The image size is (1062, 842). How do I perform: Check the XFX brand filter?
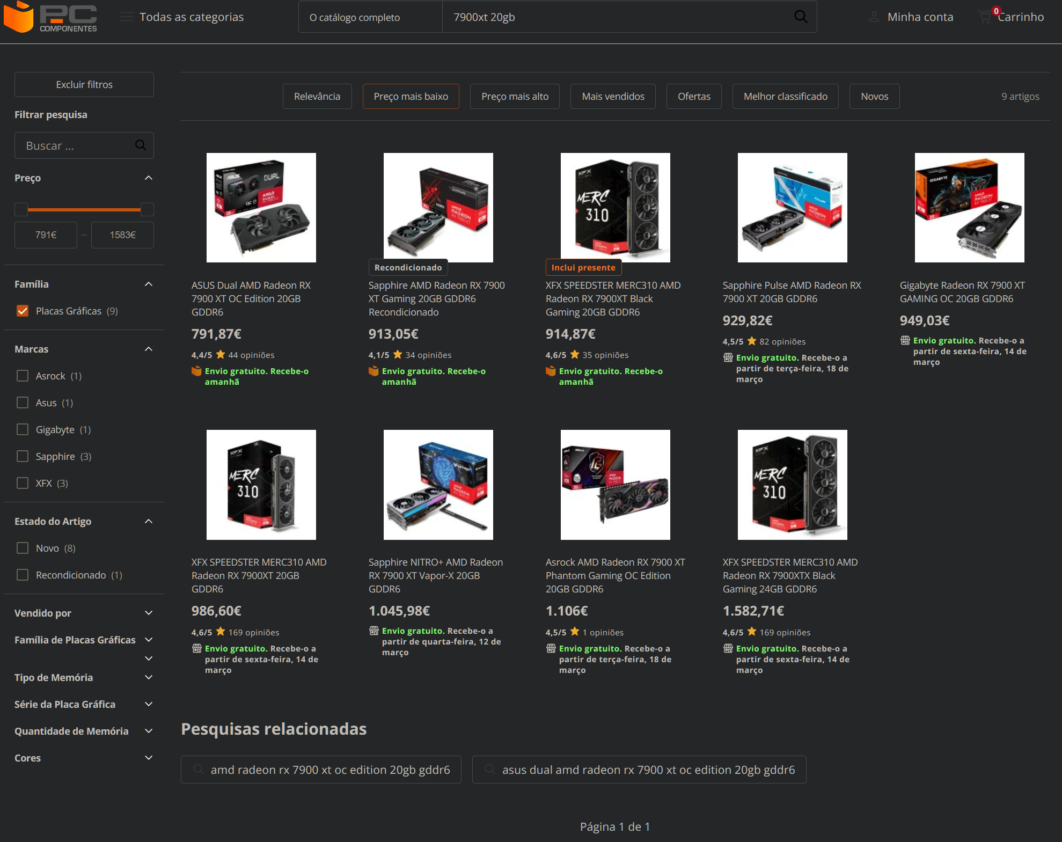click(x=23, y=483)
